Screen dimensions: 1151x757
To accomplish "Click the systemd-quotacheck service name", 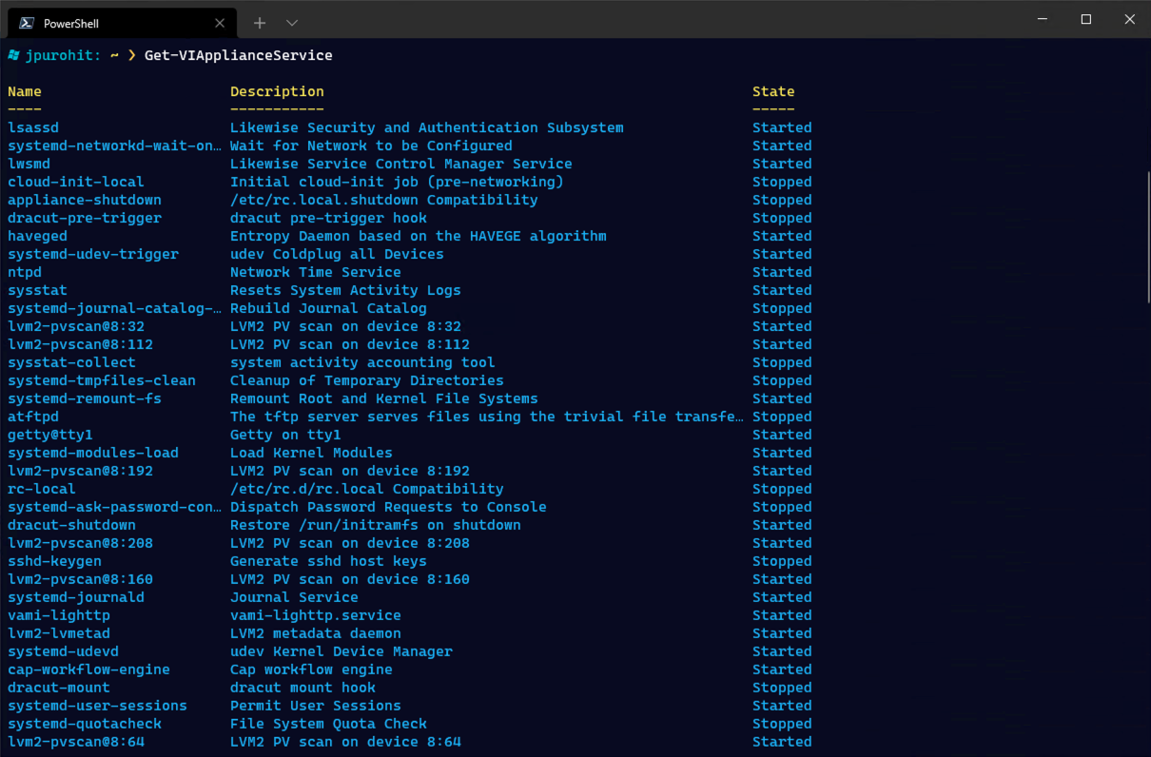I will (85, 724).
